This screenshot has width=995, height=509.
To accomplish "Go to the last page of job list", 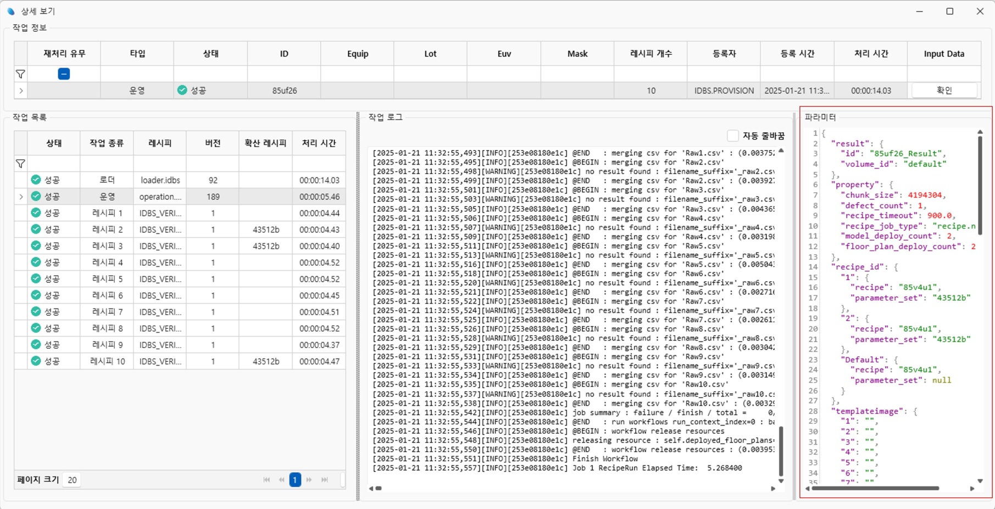I will pyautogui.click(x=325, y=480).
